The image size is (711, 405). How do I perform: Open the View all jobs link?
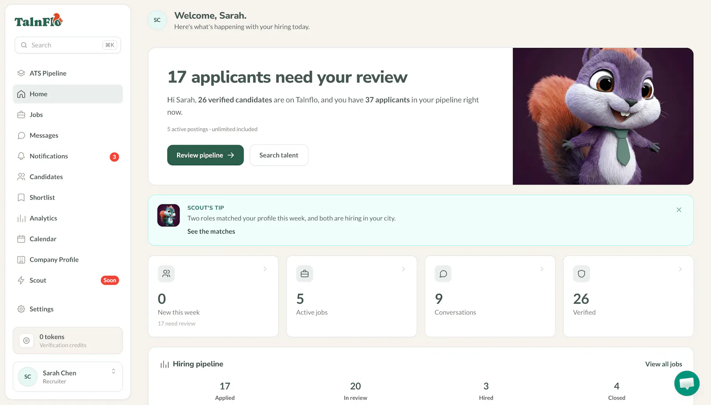pyautogui.click(x=663, y=364)
